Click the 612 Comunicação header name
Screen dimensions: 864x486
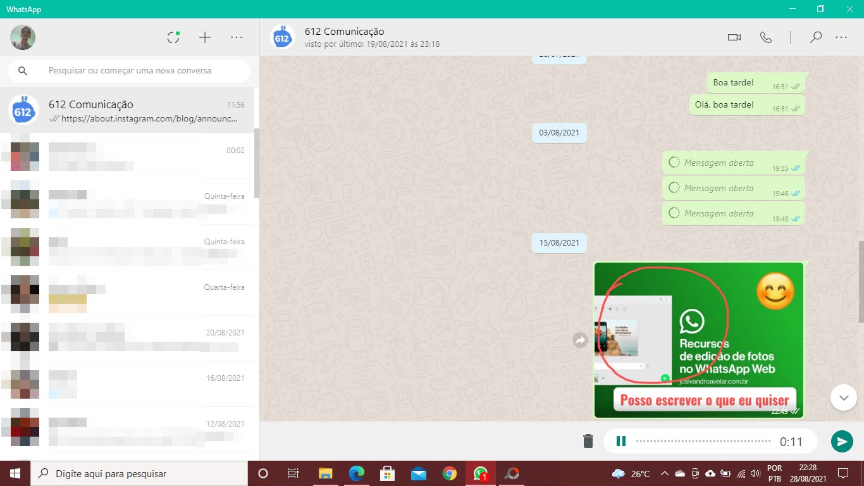[344, 32]
